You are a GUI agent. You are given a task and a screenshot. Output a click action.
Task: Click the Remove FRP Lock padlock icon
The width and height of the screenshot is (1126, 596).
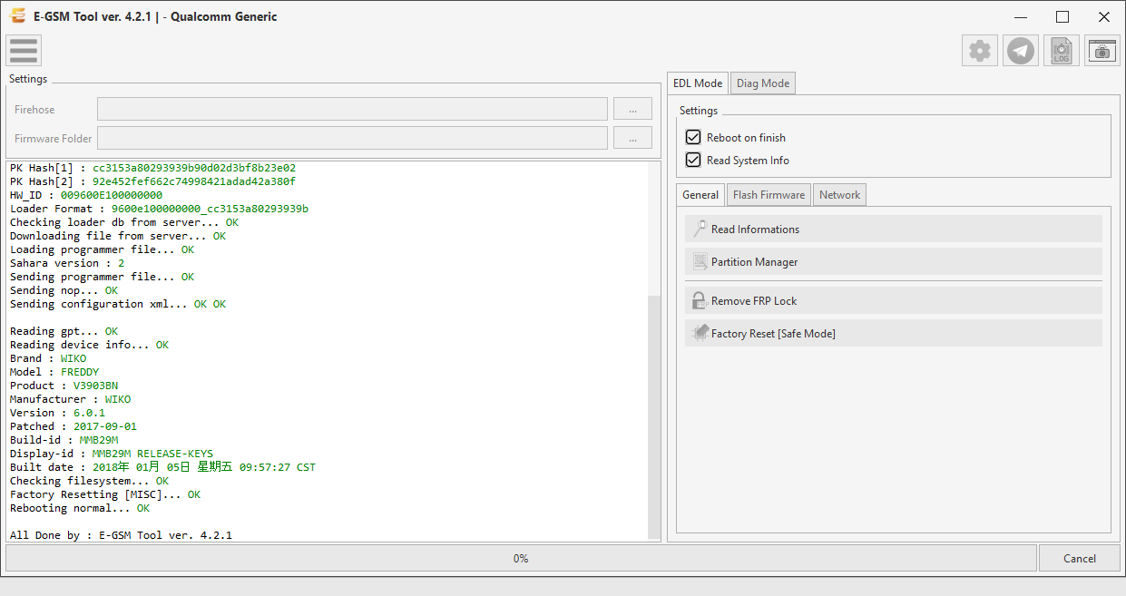[700, 300]
